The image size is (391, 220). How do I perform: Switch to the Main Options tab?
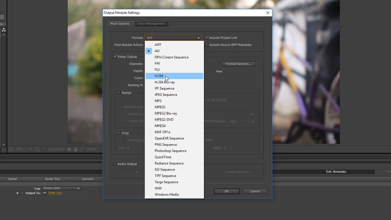120,24
